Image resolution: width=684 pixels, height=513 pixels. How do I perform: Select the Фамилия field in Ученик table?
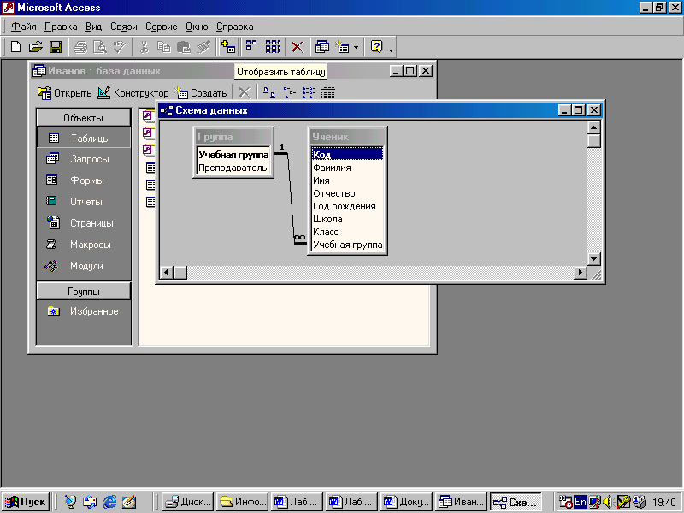click(x=347, y=168)
